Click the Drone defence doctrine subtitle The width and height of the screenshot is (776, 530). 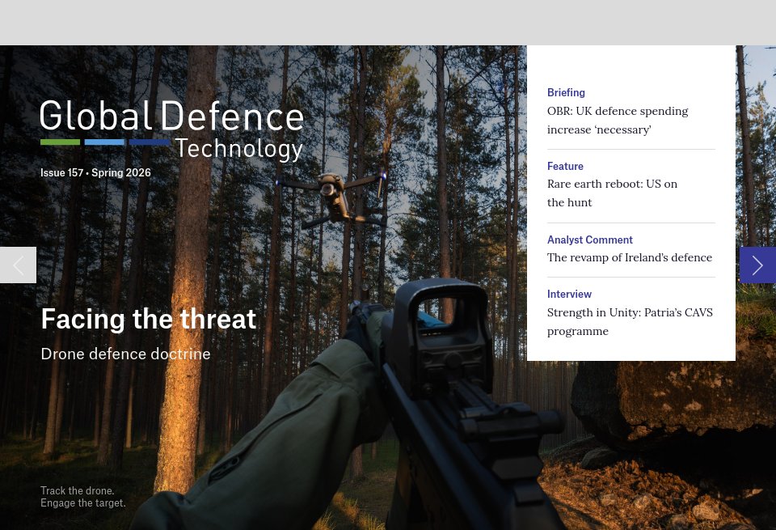pyautogui.click(x=126, y=354)
